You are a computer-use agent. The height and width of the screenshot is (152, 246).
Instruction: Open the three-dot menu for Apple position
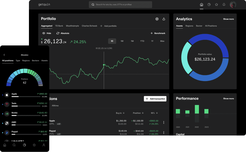(x=164, y=123)
